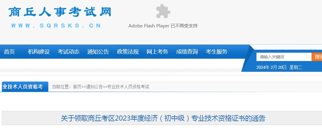Click the 专业技术人员资格考试 breadcrumb link
The image size is (322, 128).
coord(128,87)
